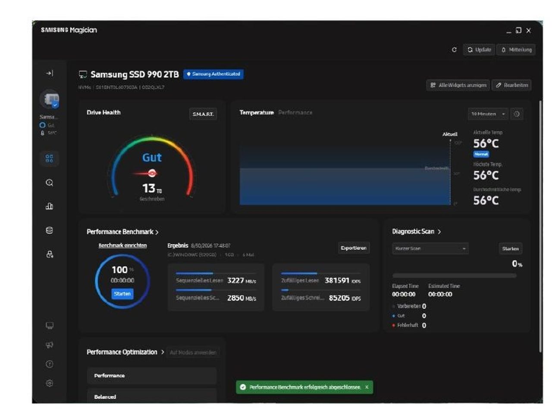Dismiss the benchmark completed notification
Screen dimensions: 552x410
(x=367, y=387)
